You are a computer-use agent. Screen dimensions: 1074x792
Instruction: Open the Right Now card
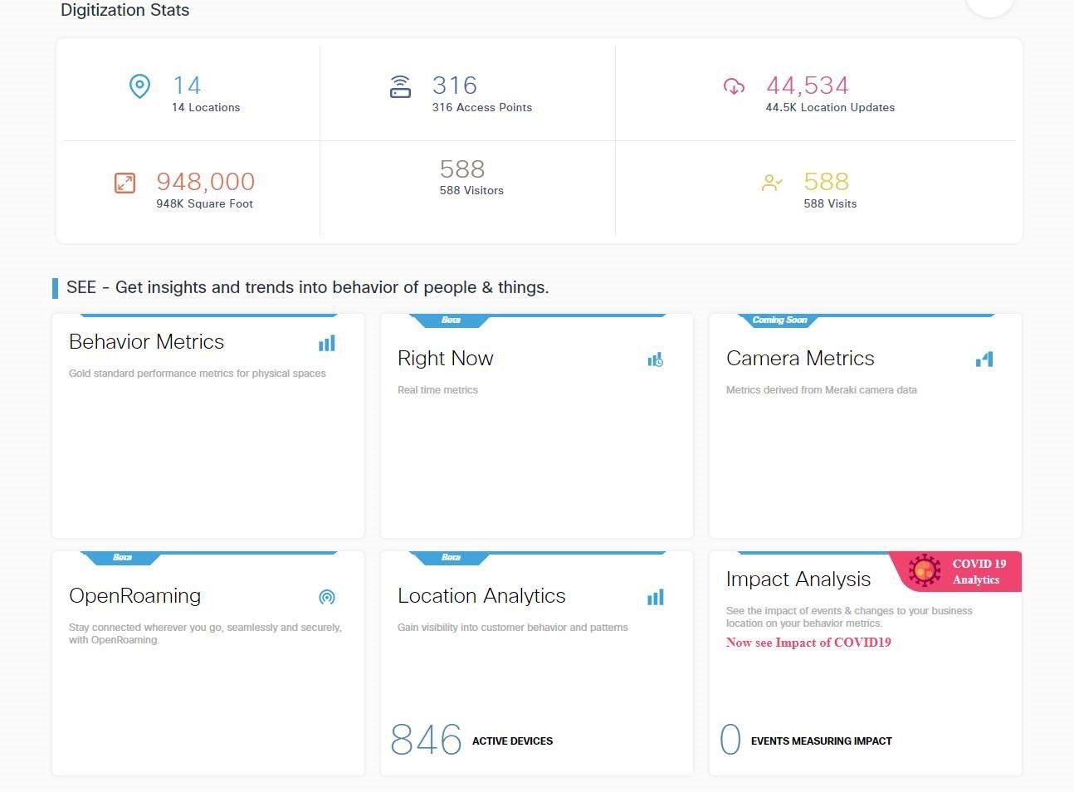tap(536, 425)
